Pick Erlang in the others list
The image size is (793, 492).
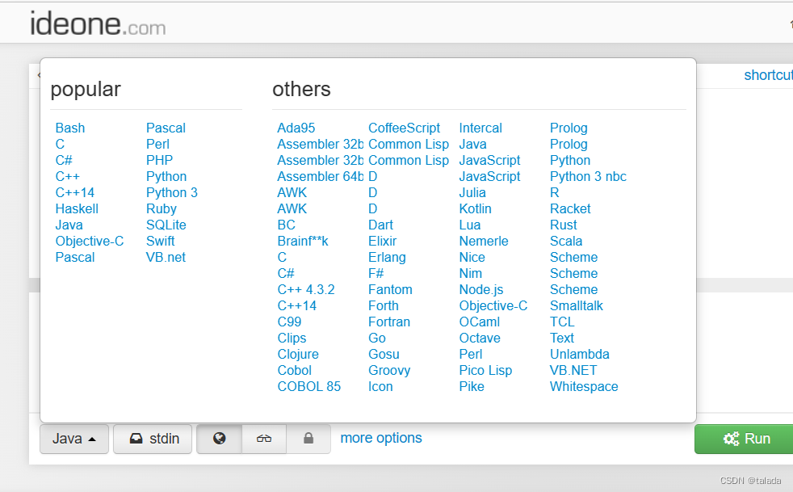[387, 258]
